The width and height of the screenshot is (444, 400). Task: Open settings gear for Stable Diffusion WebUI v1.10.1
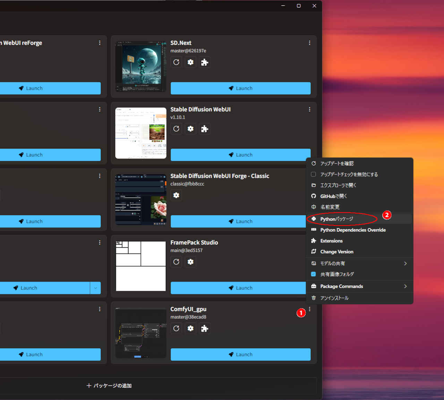tap(190, 129)
